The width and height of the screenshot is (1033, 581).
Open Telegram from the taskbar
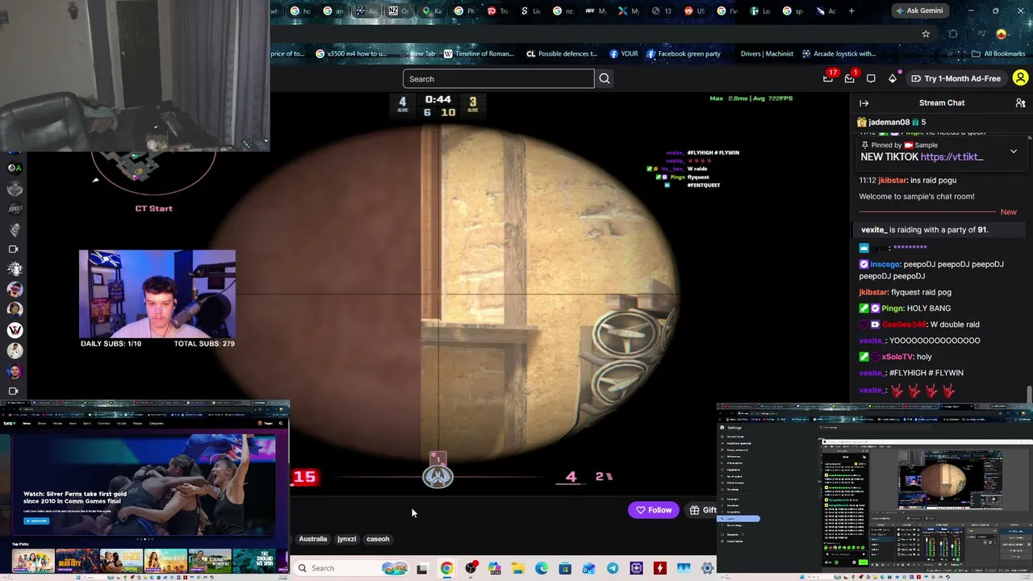[613, 568]
